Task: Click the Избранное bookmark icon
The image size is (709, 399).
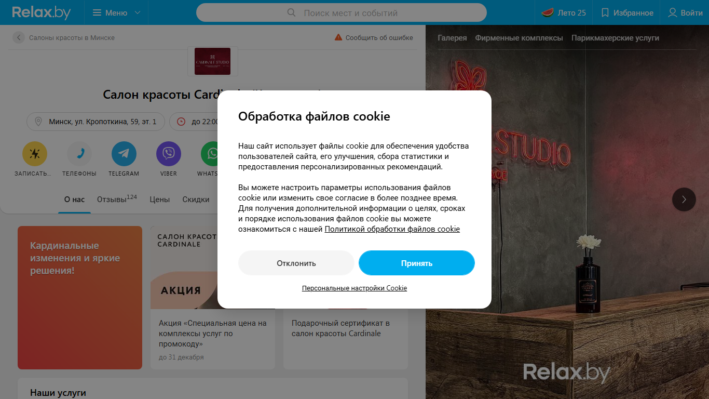Action: (x=605, y=12)
